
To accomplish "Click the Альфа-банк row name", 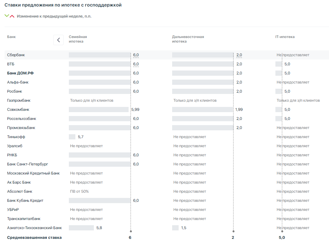I will click(x=18, y=82).
